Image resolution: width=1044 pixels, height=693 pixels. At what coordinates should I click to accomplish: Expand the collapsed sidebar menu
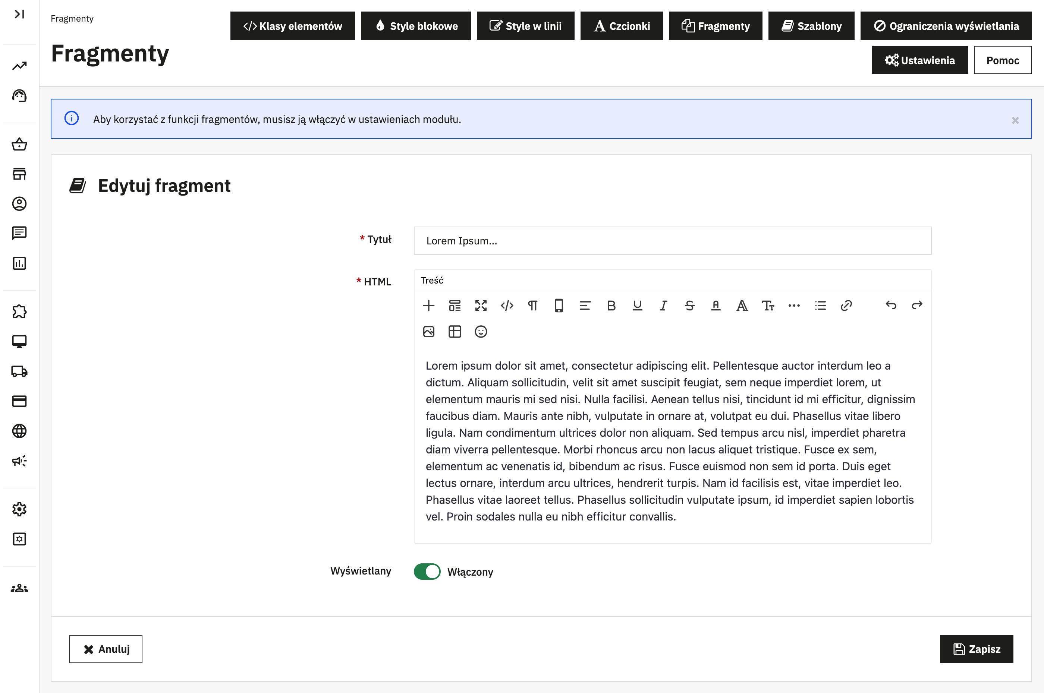point(19,14)
